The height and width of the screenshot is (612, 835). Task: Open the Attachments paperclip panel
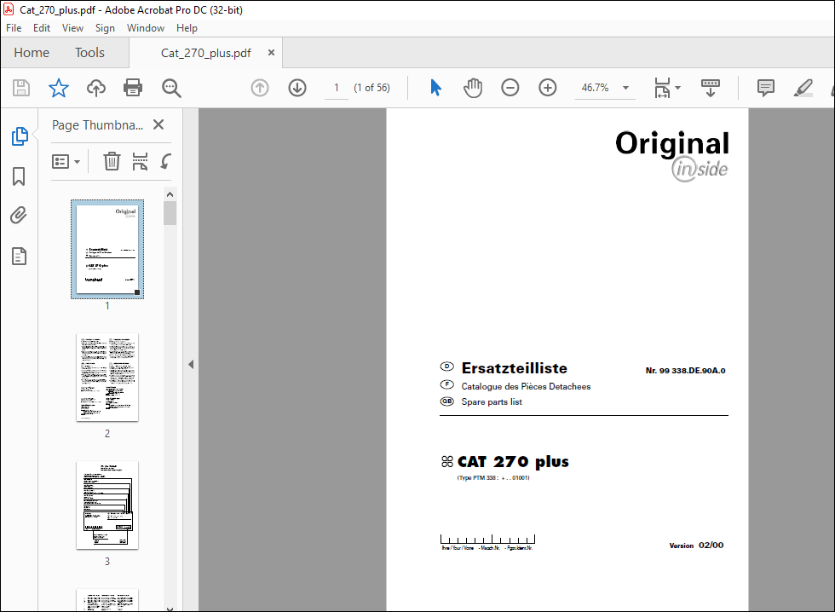pyautogui.click(x=19, y=215)
